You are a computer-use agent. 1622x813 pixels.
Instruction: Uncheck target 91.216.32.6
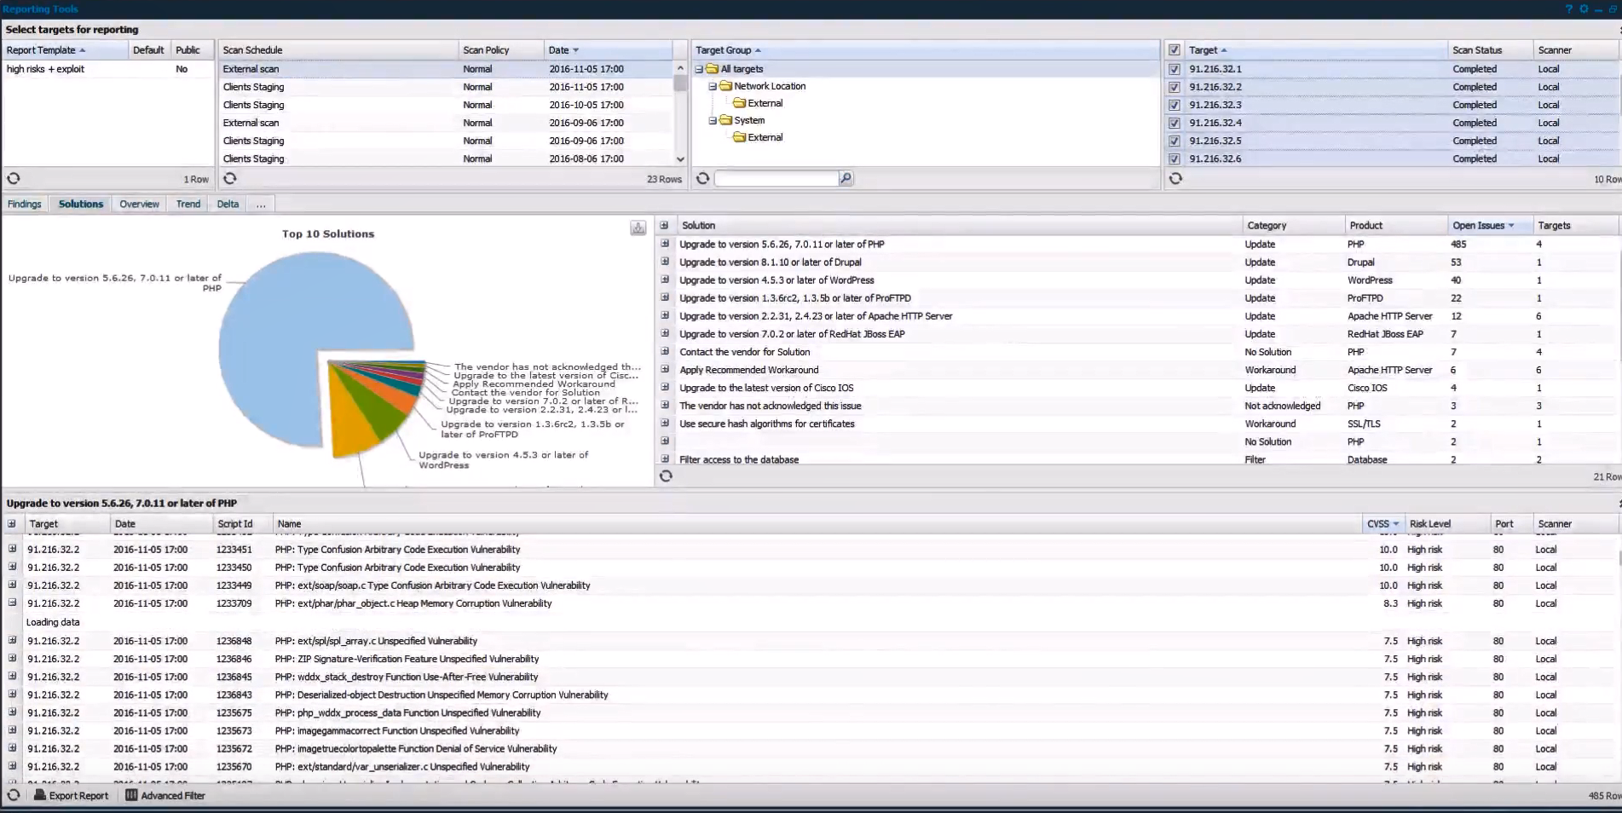(x=1174, y=159)
